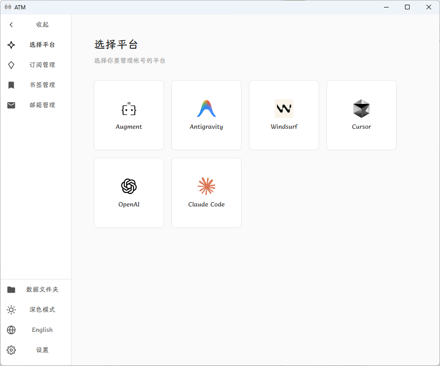Click the OpenAI knot logo
Viewport: 440px width, 366px height.
point(129,186)
